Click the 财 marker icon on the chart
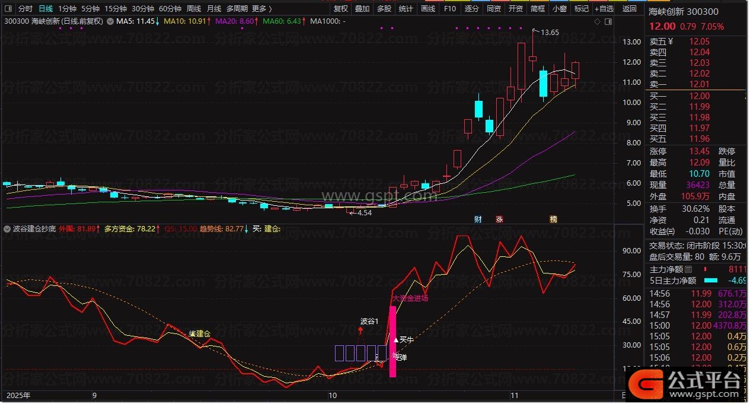750x404 pixels. [478, 219]
